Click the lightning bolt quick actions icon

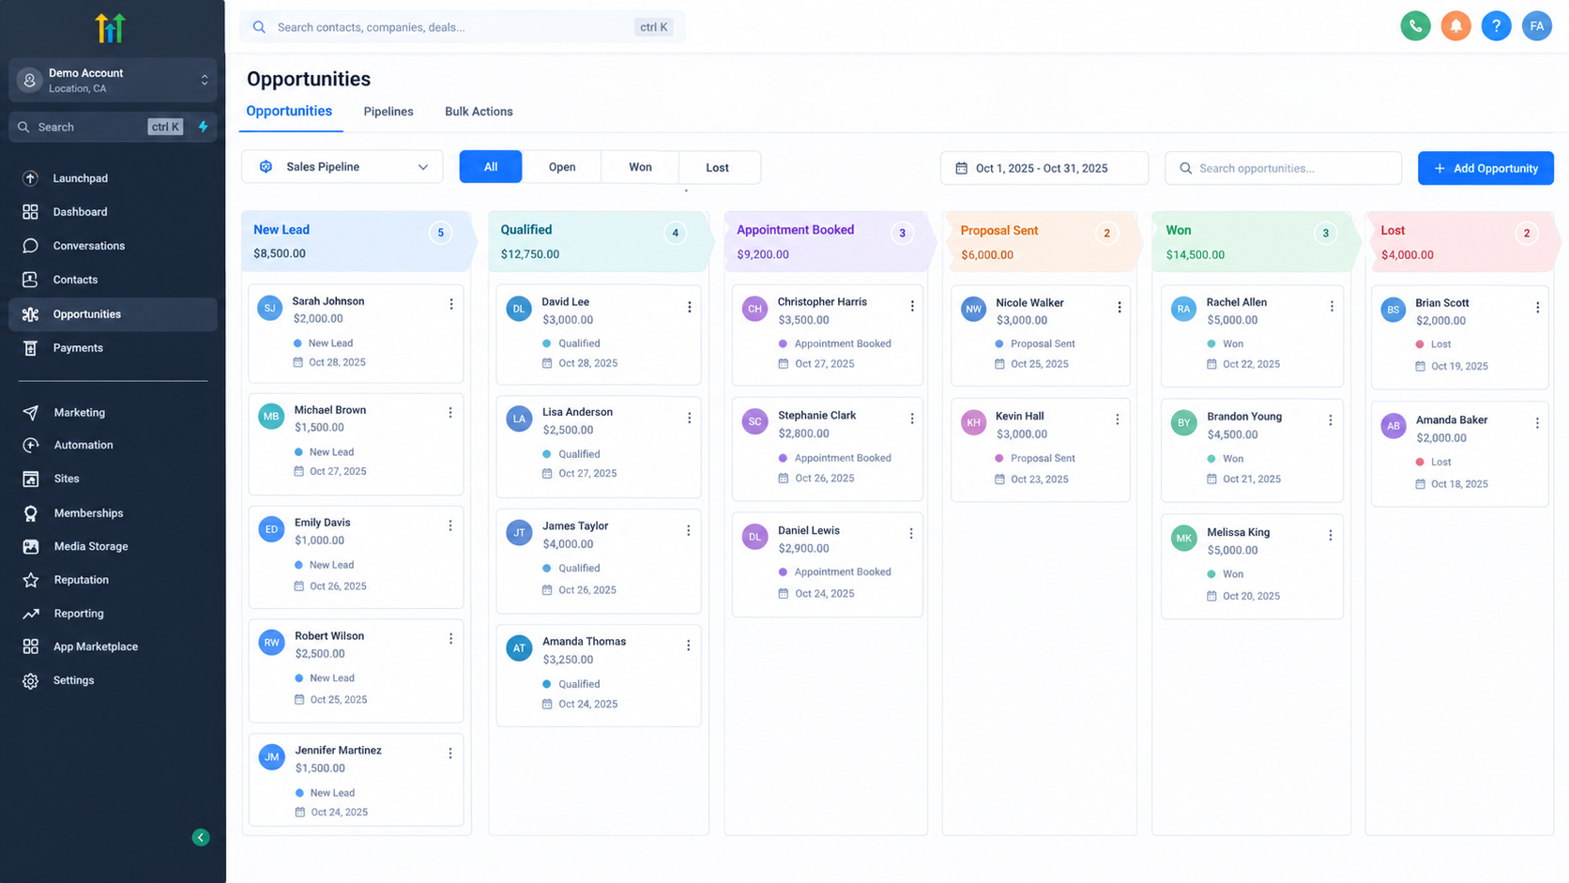[203, 127]
